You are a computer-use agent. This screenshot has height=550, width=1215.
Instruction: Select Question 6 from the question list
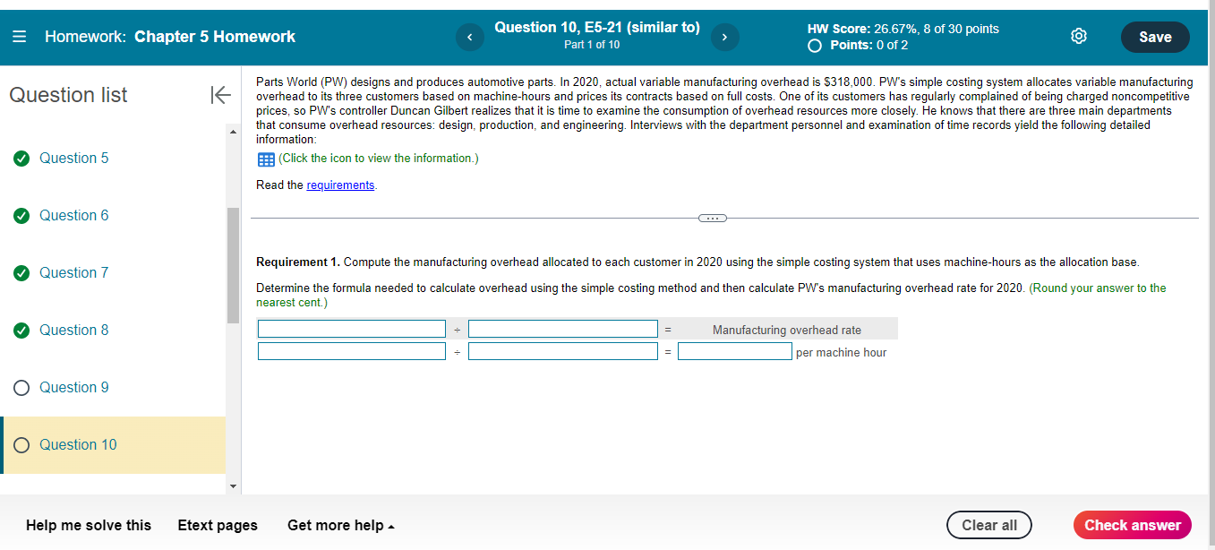click(73, 215)
